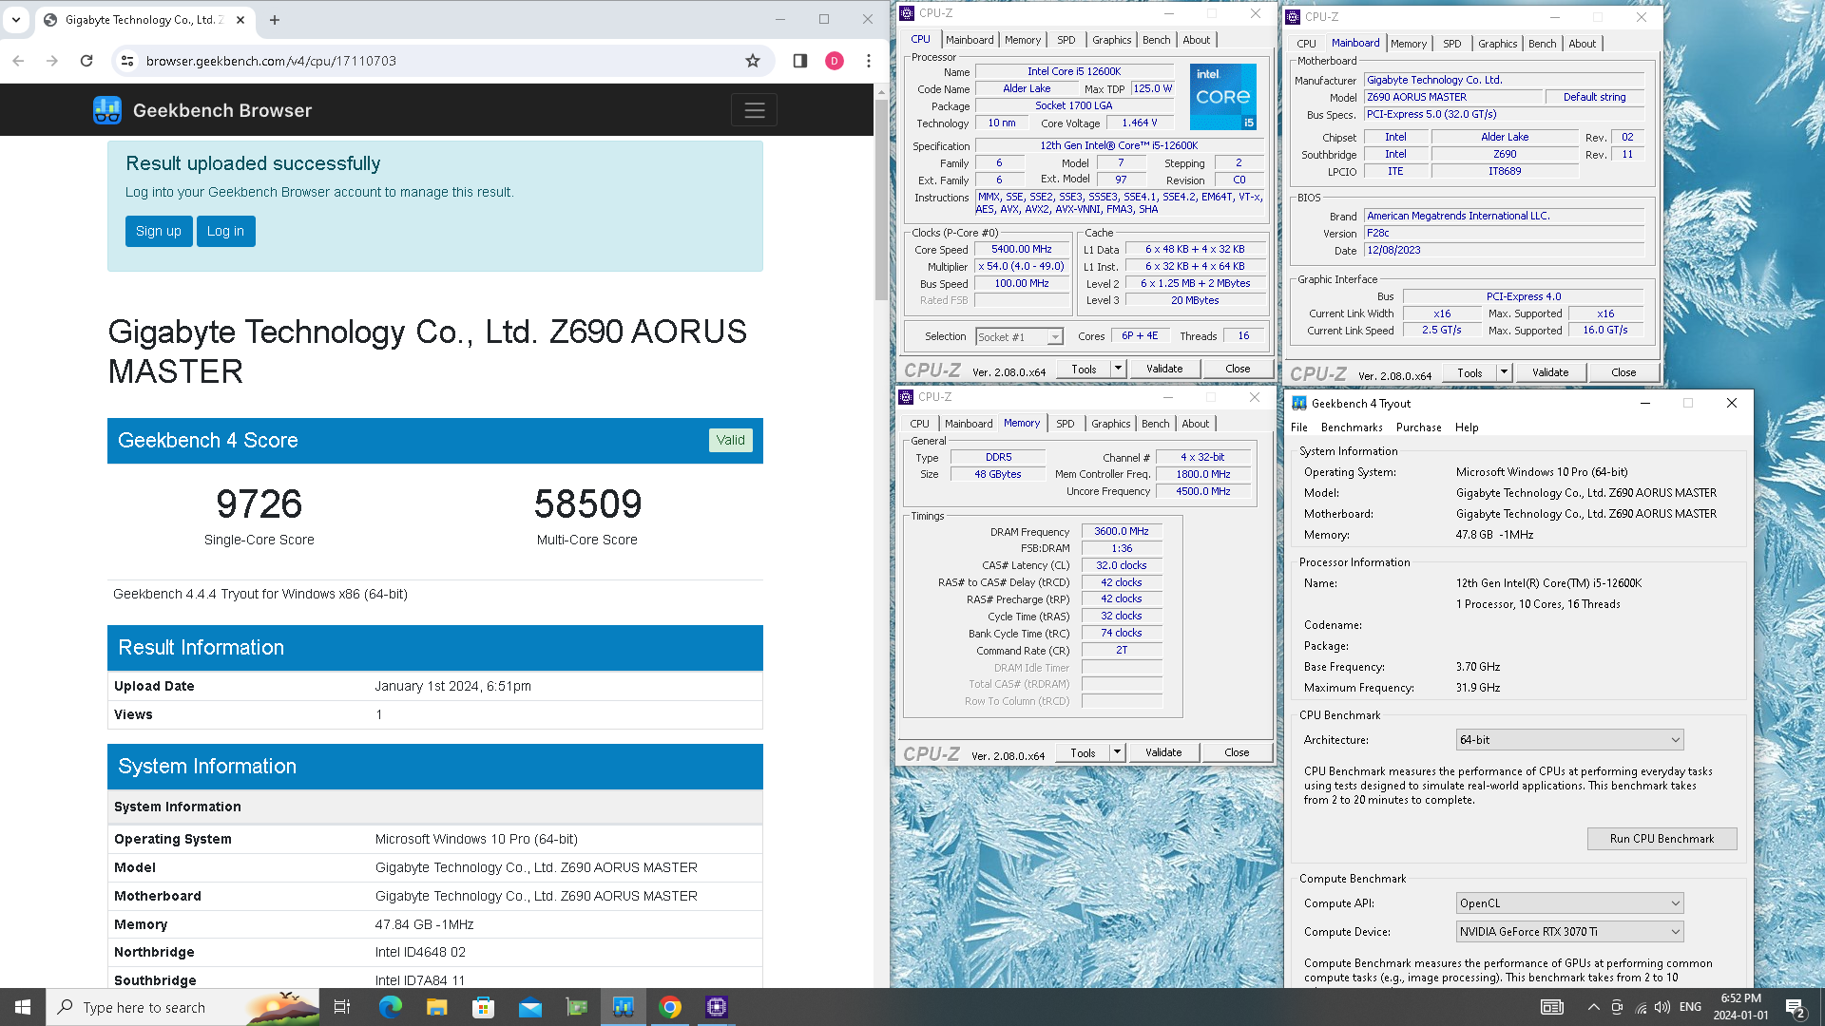
Task: Switch to CPU-Z in taskbar
Action: point(717,1007)
